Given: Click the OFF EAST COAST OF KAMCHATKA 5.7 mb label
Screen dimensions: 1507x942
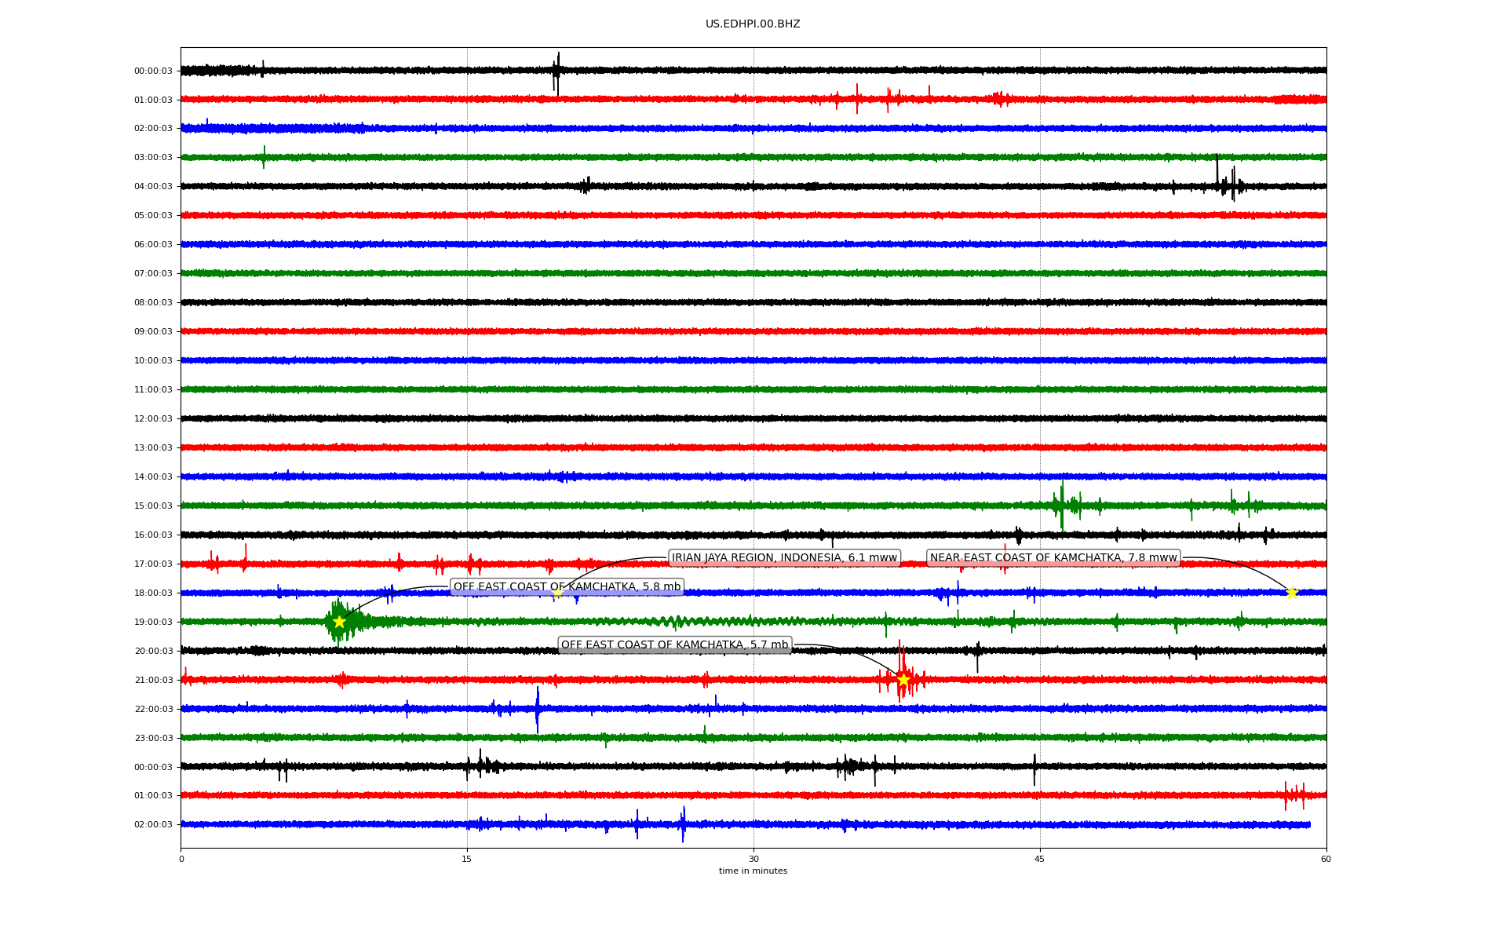Looking at the screenshot, I should pyautogui.click(x=674, y=645).
